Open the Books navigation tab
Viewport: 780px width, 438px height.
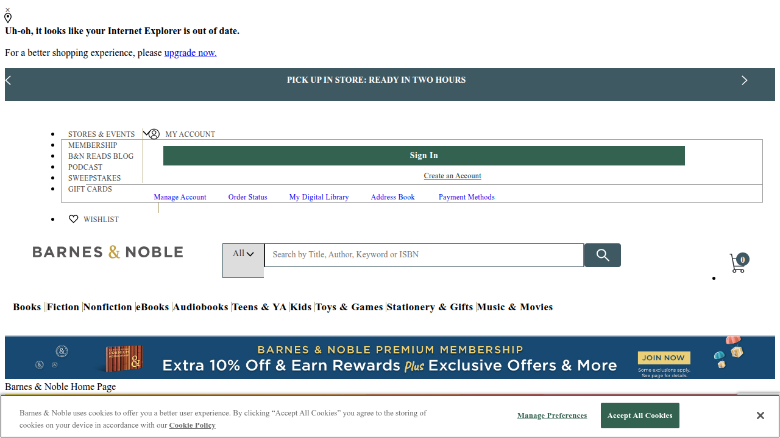click(x=27, y=307)
